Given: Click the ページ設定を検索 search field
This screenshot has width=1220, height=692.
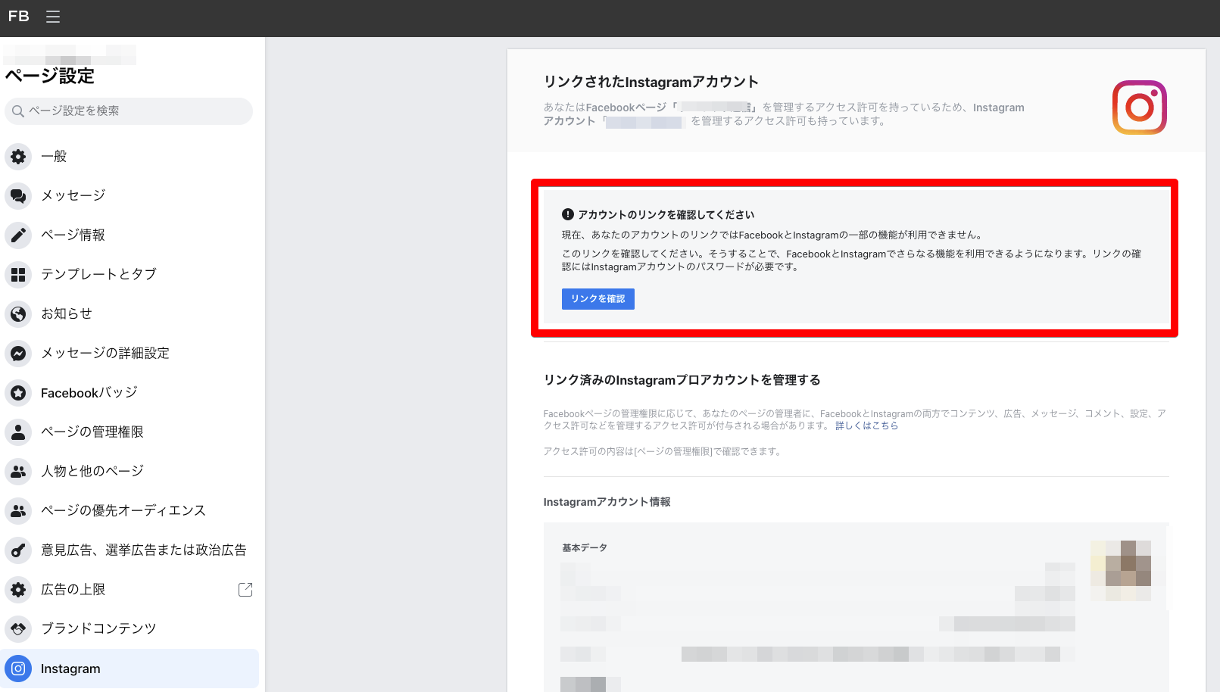Looking at the screenshot, I should point(127,111).
